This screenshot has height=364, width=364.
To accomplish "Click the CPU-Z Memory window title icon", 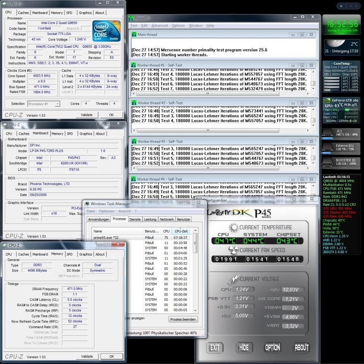I will point(5,245).
